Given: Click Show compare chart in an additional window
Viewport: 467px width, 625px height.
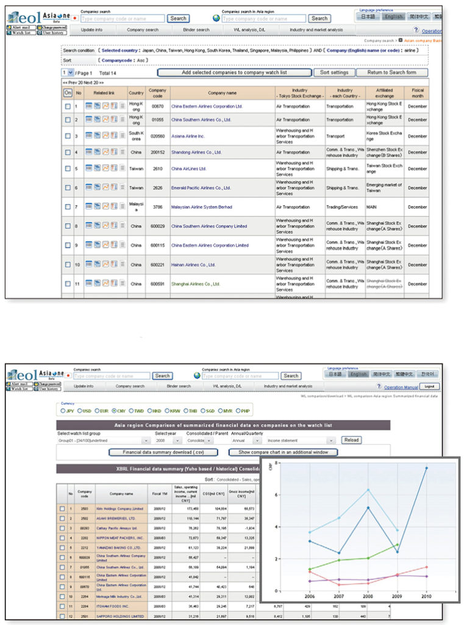Looking at the screenshot, I should click(x=283, y=452).
